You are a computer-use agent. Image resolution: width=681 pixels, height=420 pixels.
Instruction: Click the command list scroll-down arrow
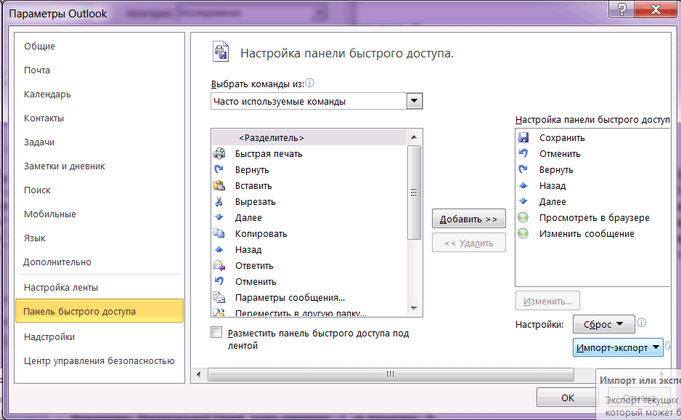414,308
